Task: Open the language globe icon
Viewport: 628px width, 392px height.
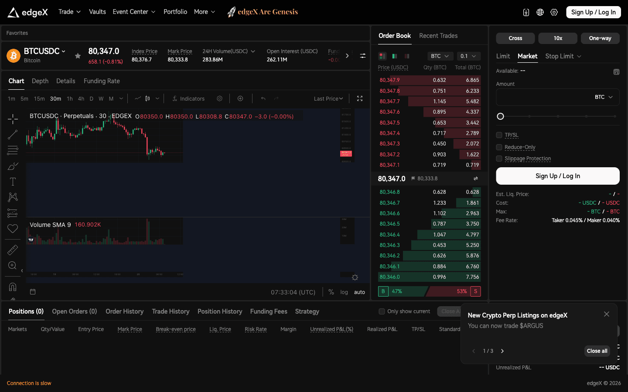Action: point(540,12)
